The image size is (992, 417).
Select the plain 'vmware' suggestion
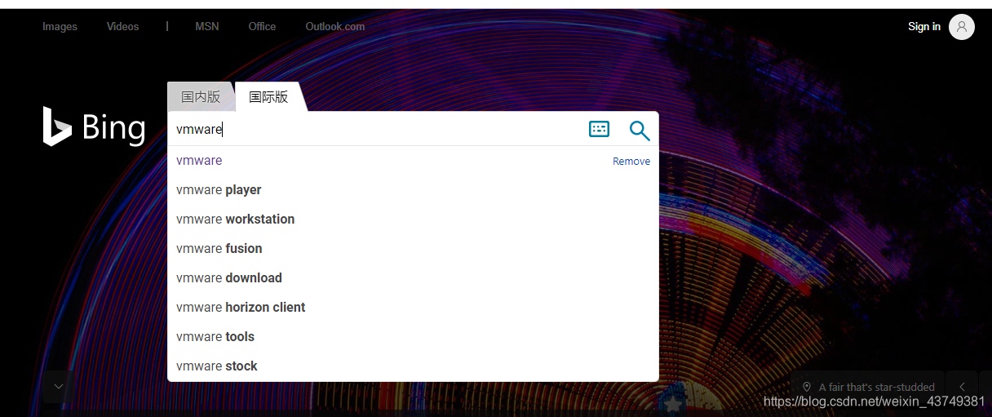(413, 161)
